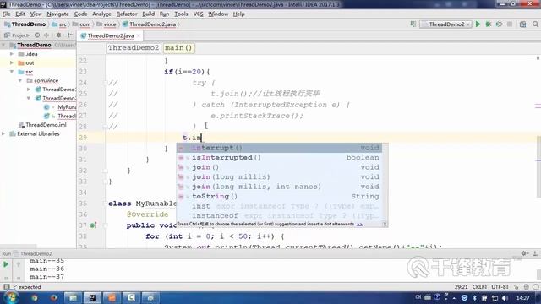This screenshot has height=304, width=541.
Task: Click UTF-8 encoding in status bar
Action: point(500,287)
